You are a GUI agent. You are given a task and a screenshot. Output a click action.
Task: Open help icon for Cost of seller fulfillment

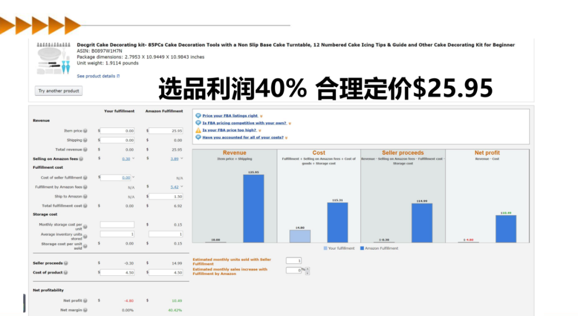click(x=85, y=178)
